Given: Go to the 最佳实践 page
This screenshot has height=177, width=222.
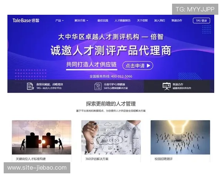Looking at the screenshot, I should [x=102, y=21].
